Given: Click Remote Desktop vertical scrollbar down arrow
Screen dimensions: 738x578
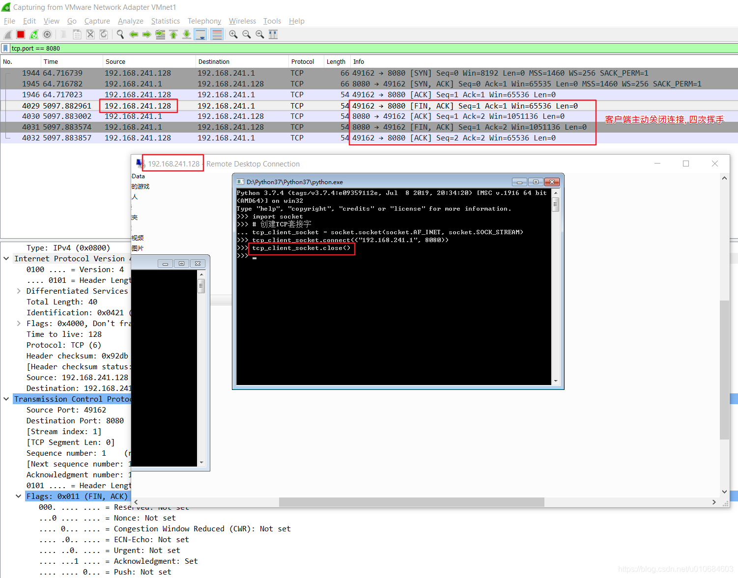Looking at the screenshot, I should [724, 491].
